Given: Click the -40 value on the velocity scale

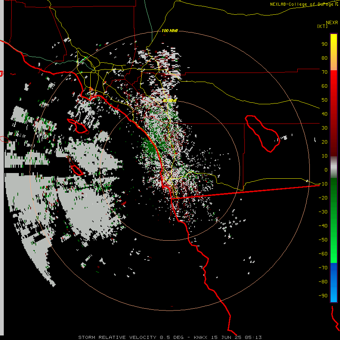Looking at the screenshot, I should (323, 226).
